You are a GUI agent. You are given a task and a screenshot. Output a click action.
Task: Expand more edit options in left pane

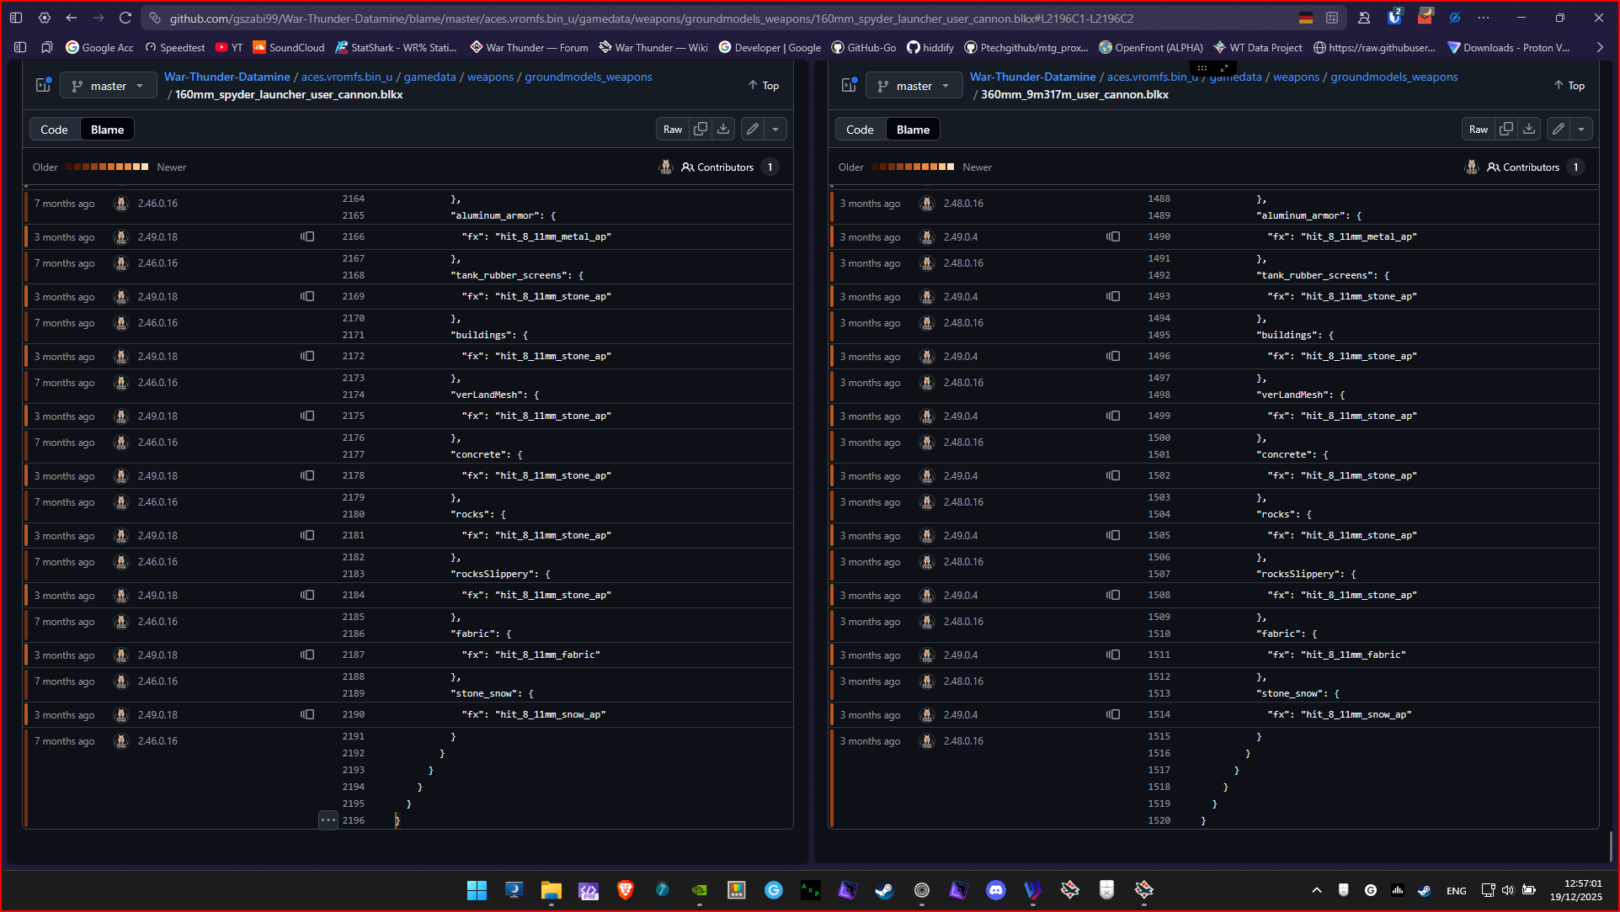775,129
